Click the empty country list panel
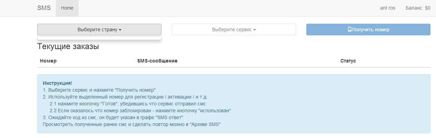The image size is (436, 138). coord(99,38)
